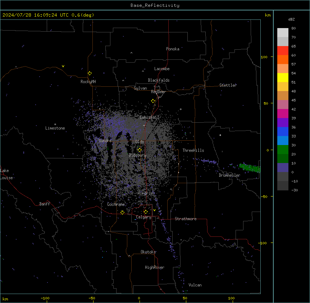The width and height of the screenshot is (310, 303).
Task: Click the Ponoka city label
Action: 173,49
